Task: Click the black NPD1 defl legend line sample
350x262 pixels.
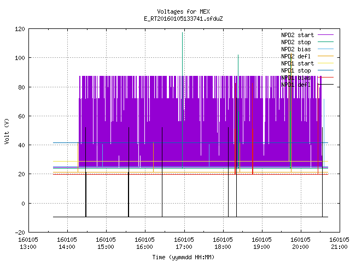Action: tap(325, 85)
